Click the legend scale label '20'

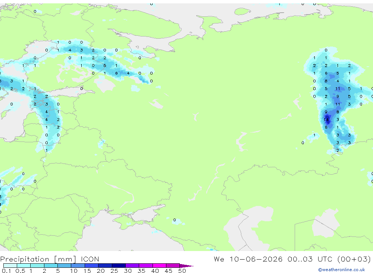pos(101,271)
